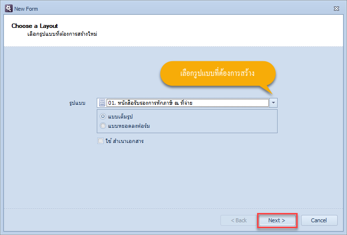
Task: Close the New Form dialog
Action: 336,9
